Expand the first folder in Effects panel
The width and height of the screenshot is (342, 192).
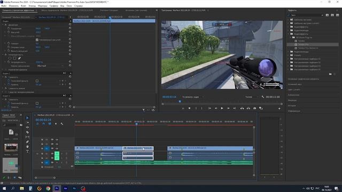pos(289,20)
